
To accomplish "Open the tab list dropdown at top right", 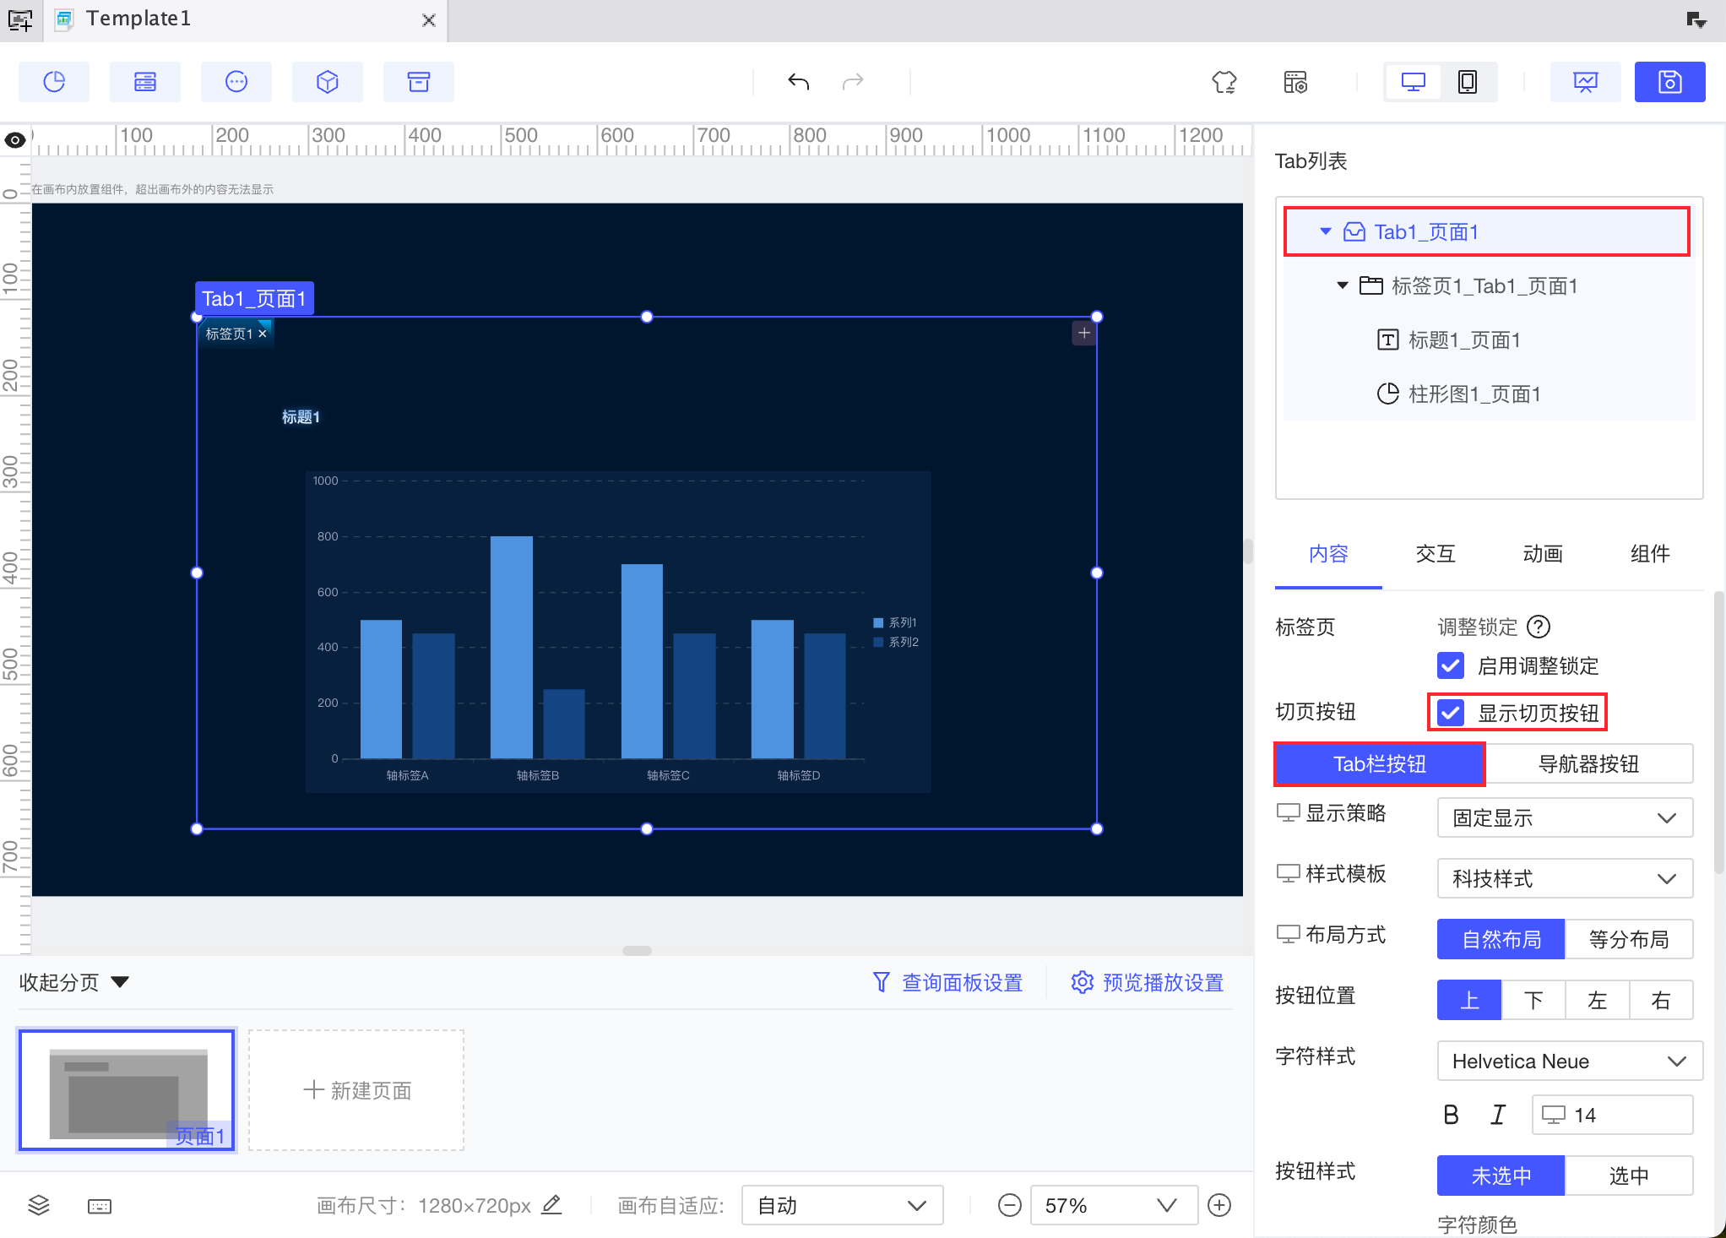I will tap(1696, 19).
